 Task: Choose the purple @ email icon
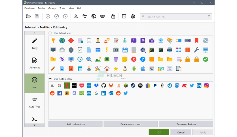[143, 40]
